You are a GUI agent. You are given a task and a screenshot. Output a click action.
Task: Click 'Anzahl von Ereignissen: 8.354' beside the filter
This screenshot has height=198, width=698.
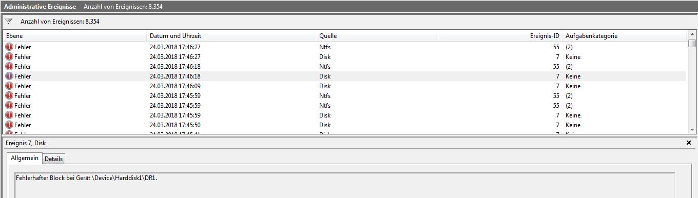[60, 22]
